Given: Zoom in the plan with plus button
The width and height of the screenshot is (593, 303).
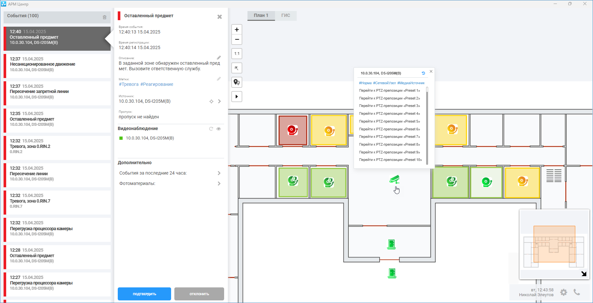Looking at the screenshot, I should tap(237, 30).
